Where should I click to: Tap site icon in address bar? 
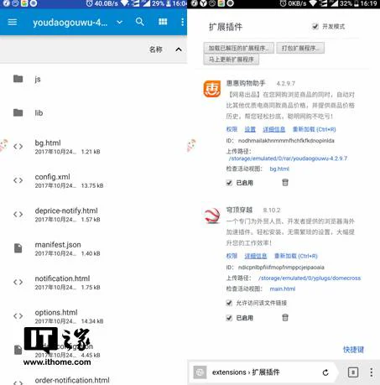point(200,372)
